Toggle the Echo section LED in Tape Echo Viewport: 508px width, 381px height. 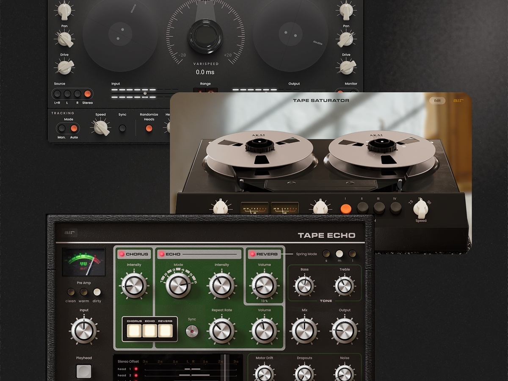coord(162,254)
